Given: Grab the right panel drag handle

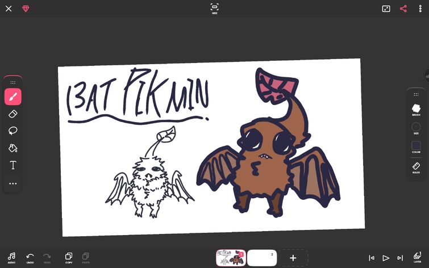Looking at the screenshot, I should [x=416, y=95].
